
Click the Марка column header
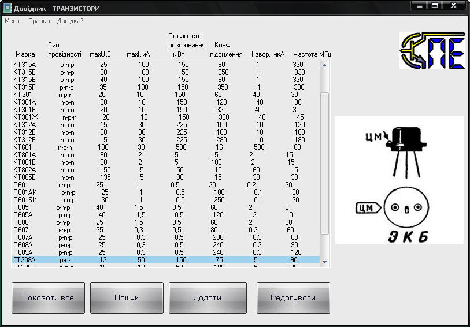pos(25,54)
